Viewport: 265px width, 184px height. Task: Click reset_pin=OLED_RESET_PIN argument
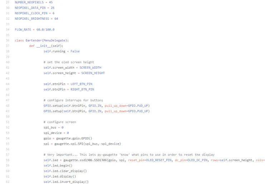pos(150,160)
